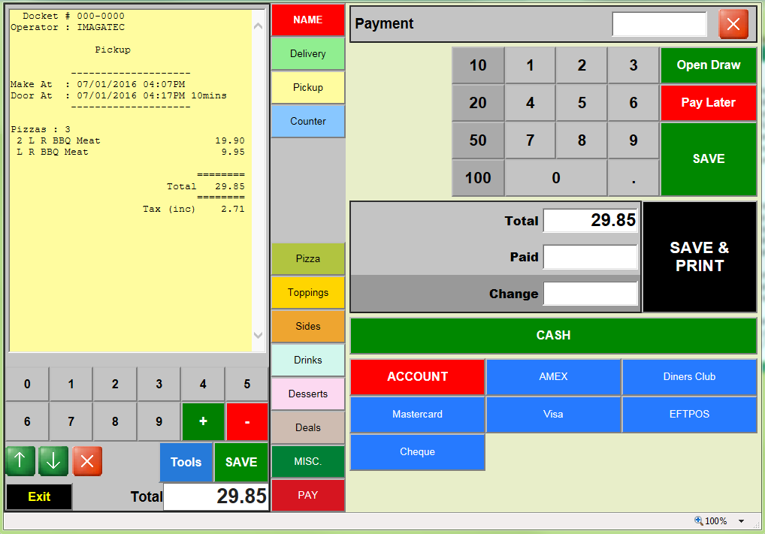The height and width of the screenshot is (534, 765).
Task: Click the zoom magnifier icon in status bar
Action: (699, 520)
